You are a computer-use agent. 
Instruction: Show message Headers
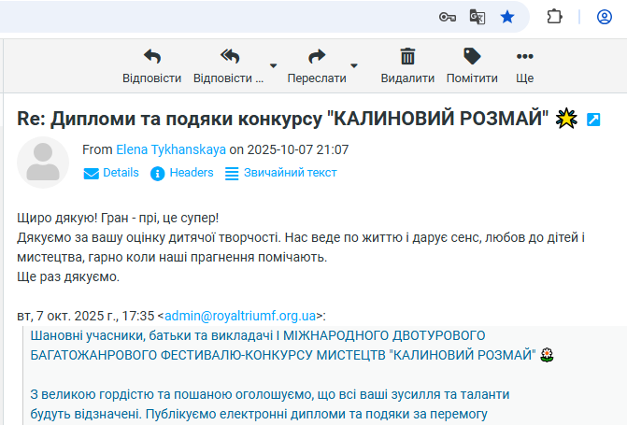point(182,173)
